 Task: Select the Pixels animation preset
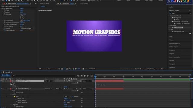[x=178, y=20]
